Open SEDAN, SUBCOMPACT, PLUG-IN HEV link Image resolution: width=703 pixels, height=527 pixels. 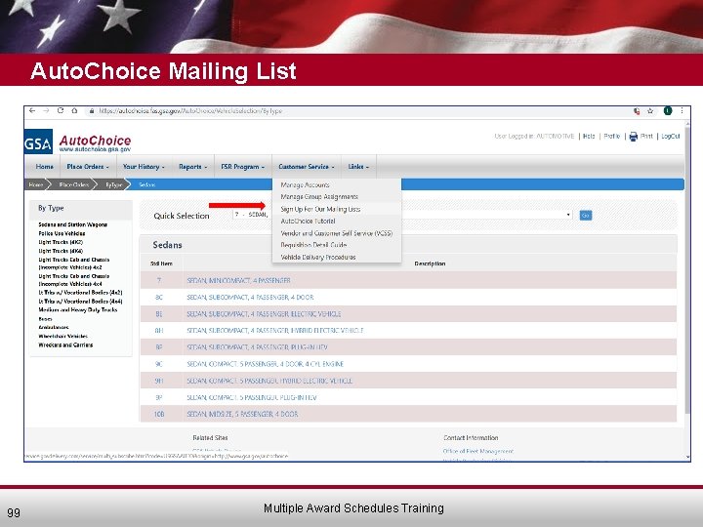[x=258, y=347]
